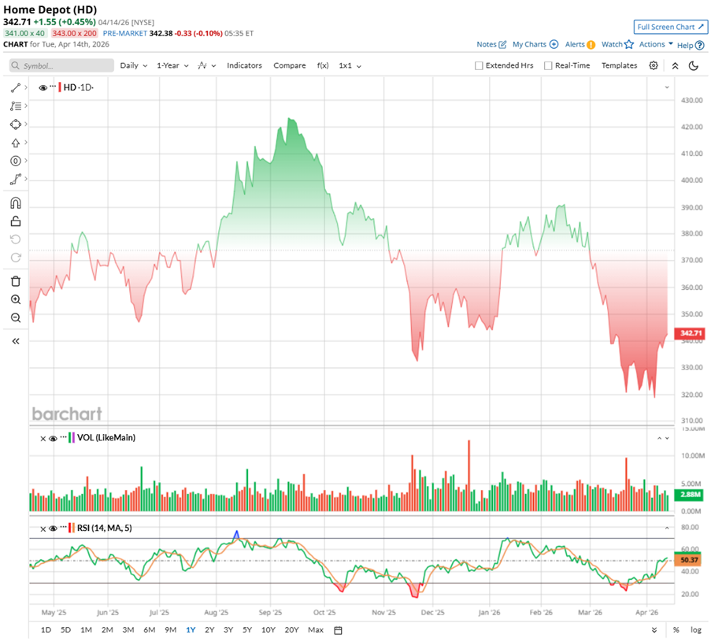Expand the bottom double-down chevron
This screenshot has height=642, width=711.
654,629
